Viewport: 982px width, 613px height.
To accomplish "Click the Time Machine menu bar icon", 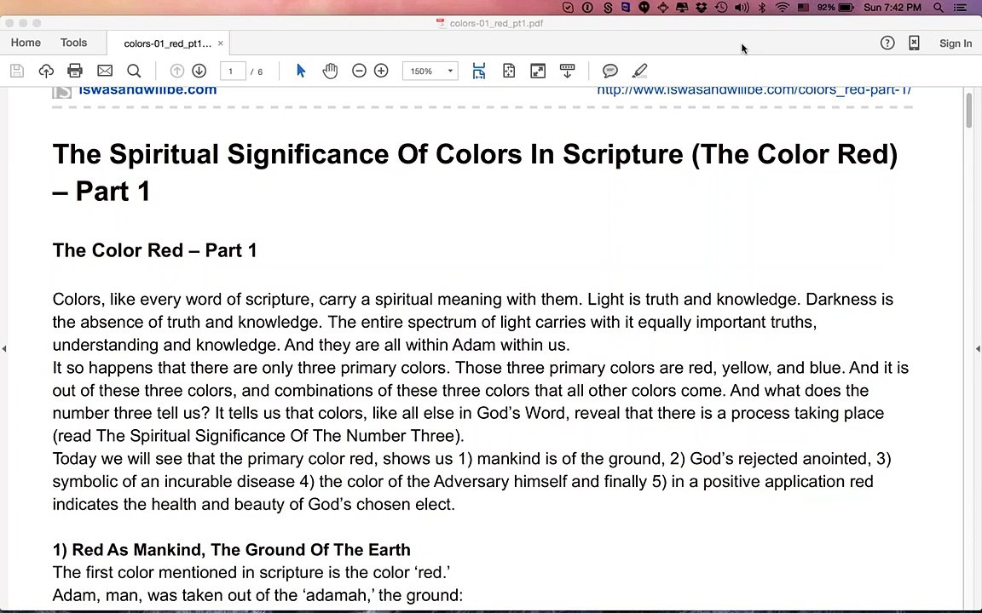I will (721, 8).
